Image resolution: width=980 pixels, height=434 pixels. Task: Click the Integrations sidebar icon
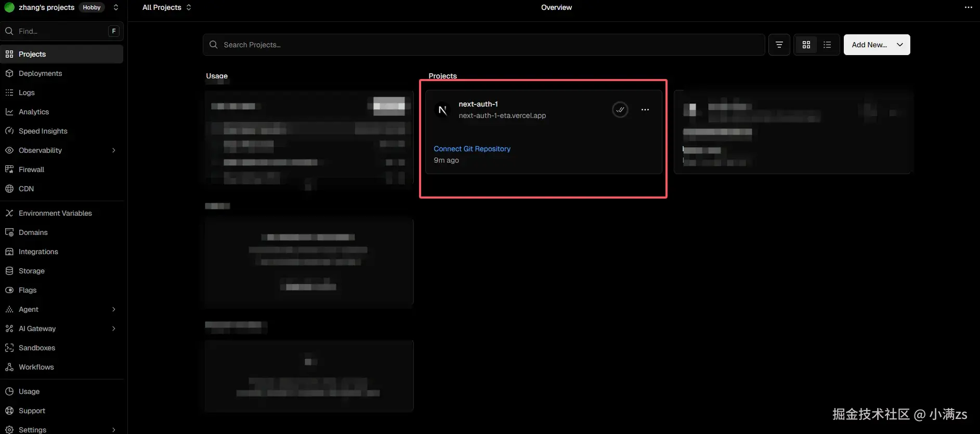[9, 252]
